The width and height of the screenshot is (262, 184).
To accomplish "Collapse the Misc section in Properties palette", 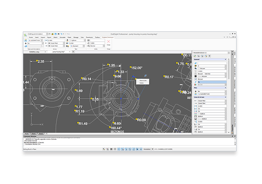I will (225, 88).
